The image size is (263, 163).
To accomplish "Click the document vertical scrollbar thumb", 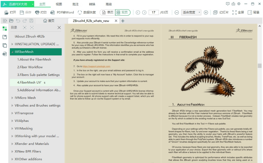I will pos(259,66).
